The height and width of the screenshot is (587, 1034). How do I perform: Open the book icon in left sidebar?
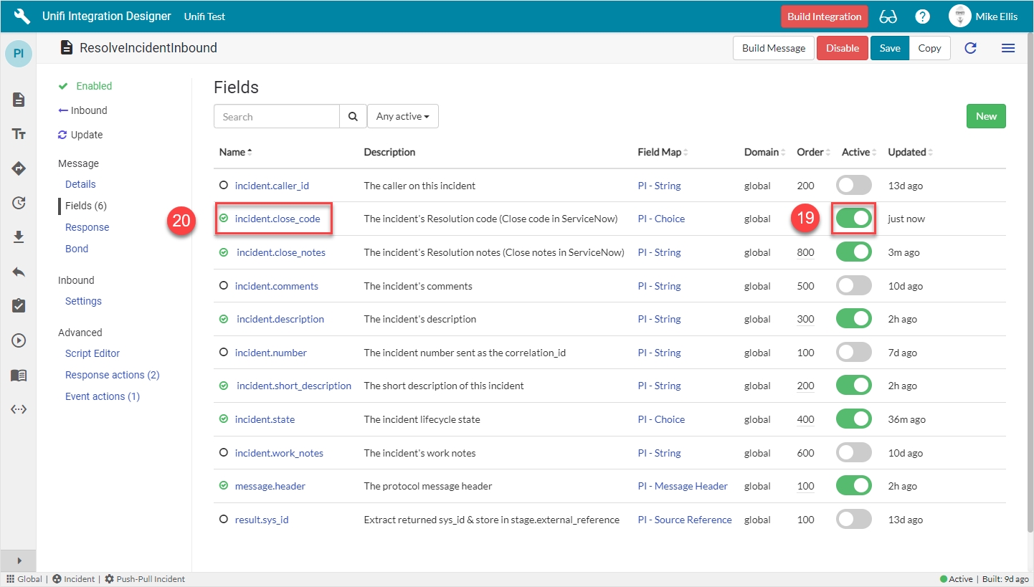click(x=19, y=375)
